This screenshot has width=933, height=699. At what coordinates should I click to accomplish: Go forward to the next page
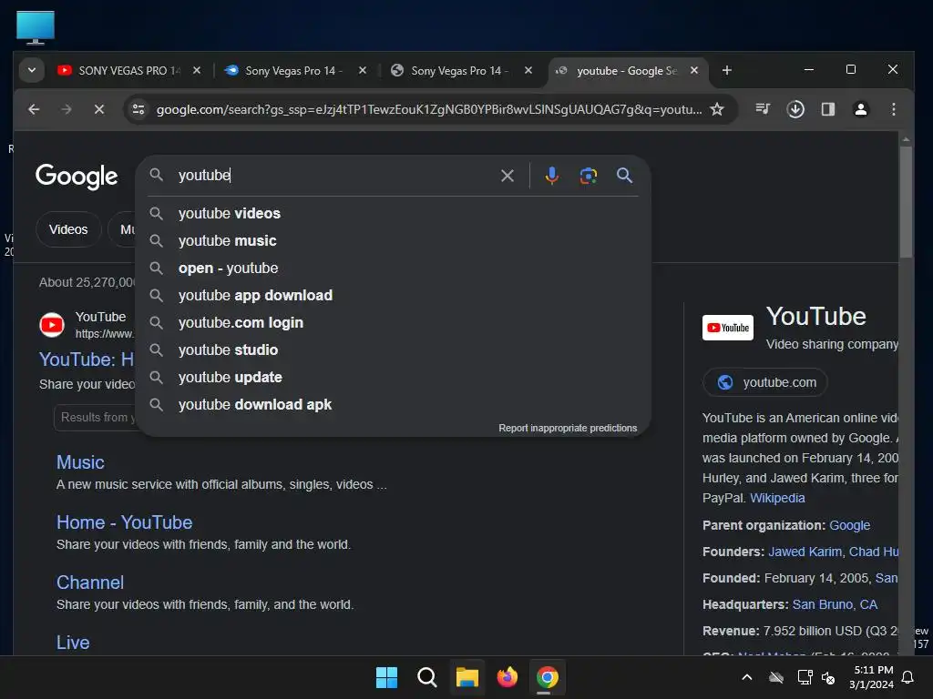click(x=67, y=109)
